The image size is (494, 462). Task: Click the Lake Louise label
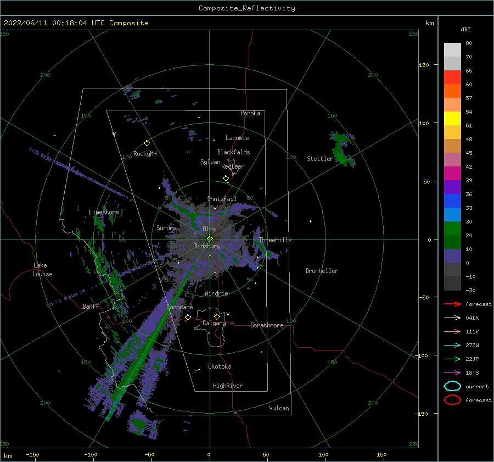pyautogui.click(x=42, y=270)
